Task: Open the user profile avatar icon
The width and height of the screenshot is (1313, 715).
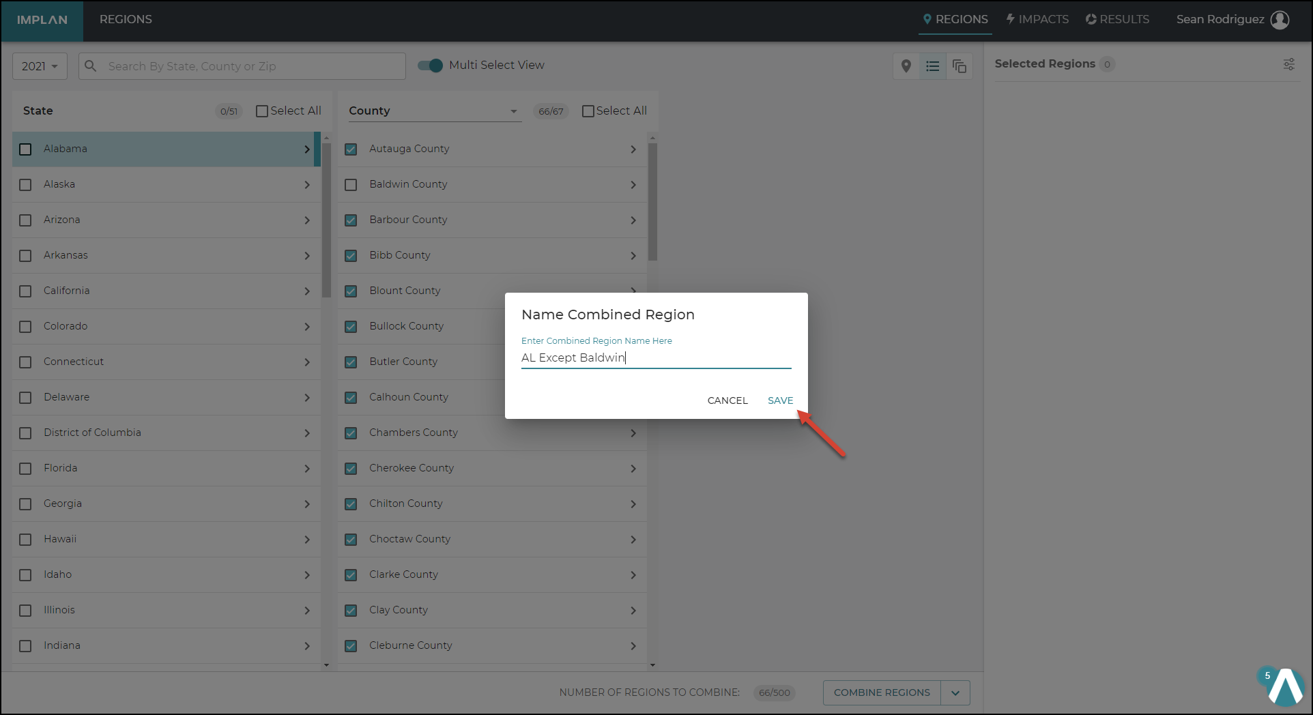Action: (x=1280, y=20)
